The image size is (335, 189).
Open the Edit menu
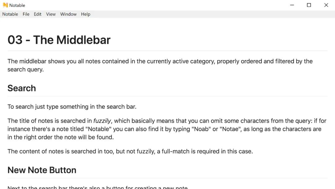pyautogui.click(x=38, y=14)
